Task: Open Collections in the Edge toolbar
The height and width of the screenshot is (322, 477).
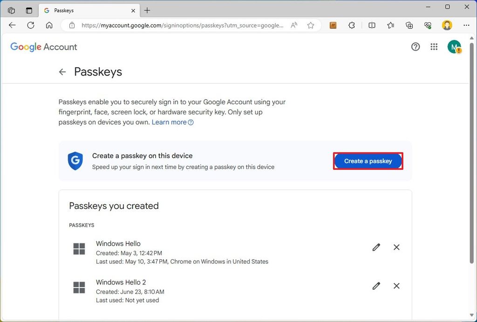Action: pyautogui.click(x=409, y=25)
